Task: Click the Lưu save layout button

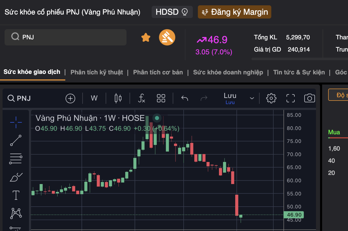Action: 230,98
